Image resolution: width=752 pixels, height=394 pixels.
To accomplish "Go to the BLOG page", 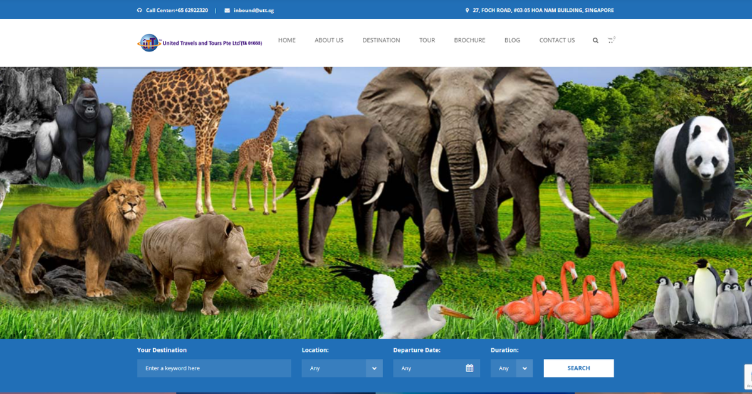I will pyautogui.click(x=512, y=40).
